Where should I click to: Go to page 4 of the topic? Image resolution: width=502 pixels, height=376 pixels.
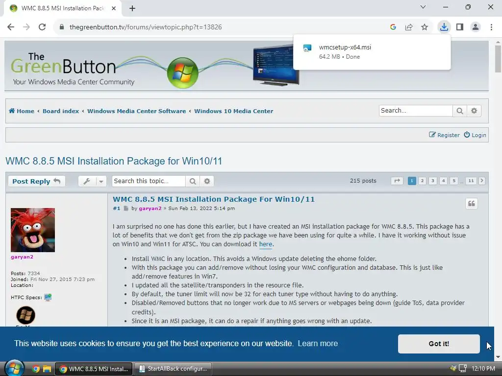443,181
